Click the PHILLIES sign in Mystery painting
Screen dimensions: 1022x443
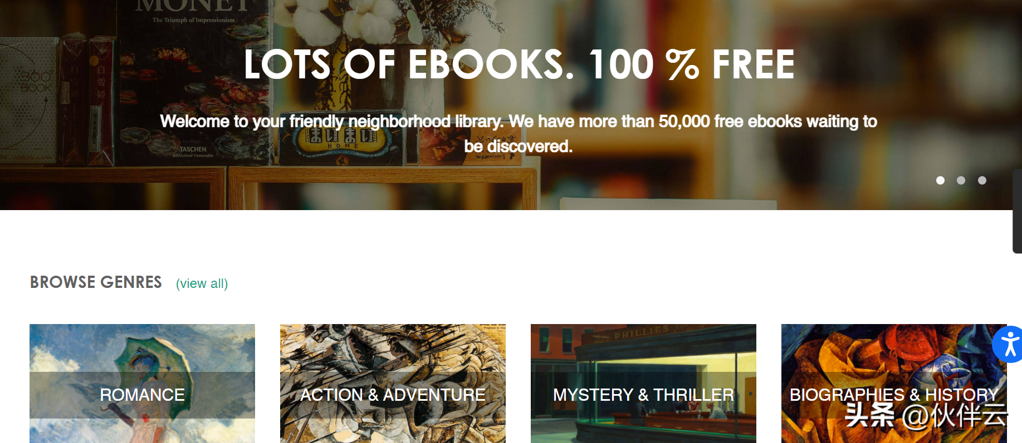pyautogui.click(x=641, y=332)
